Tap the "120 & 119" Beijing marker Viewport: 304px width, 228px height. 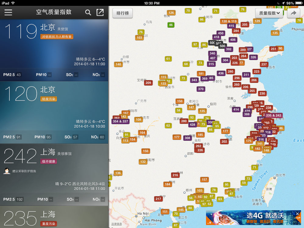tap(229, 21)
